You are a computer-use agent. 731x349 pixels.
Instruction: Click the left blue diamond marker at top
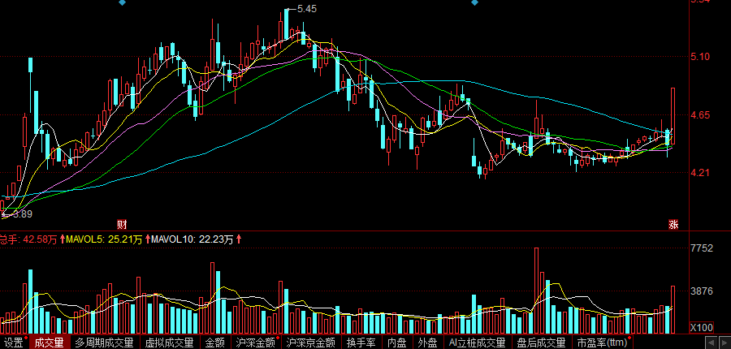click(122, 2)
